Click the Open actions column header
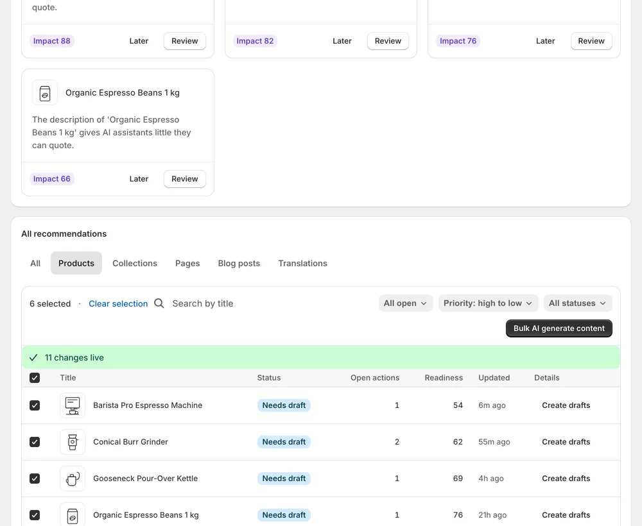The image size is (642, 526). [375, 378]
